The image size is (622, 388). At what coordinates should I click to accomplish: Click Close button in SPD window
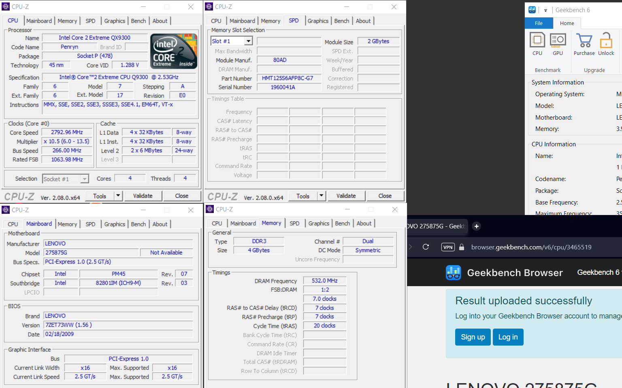coord(385,196)
